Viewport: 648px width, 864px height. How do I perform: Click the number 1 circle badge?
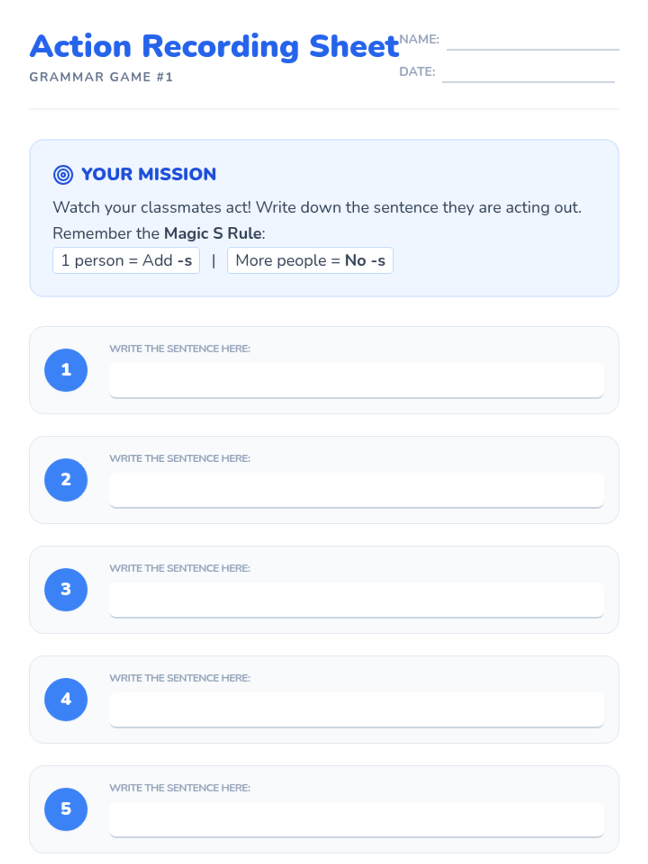point(66,370)
